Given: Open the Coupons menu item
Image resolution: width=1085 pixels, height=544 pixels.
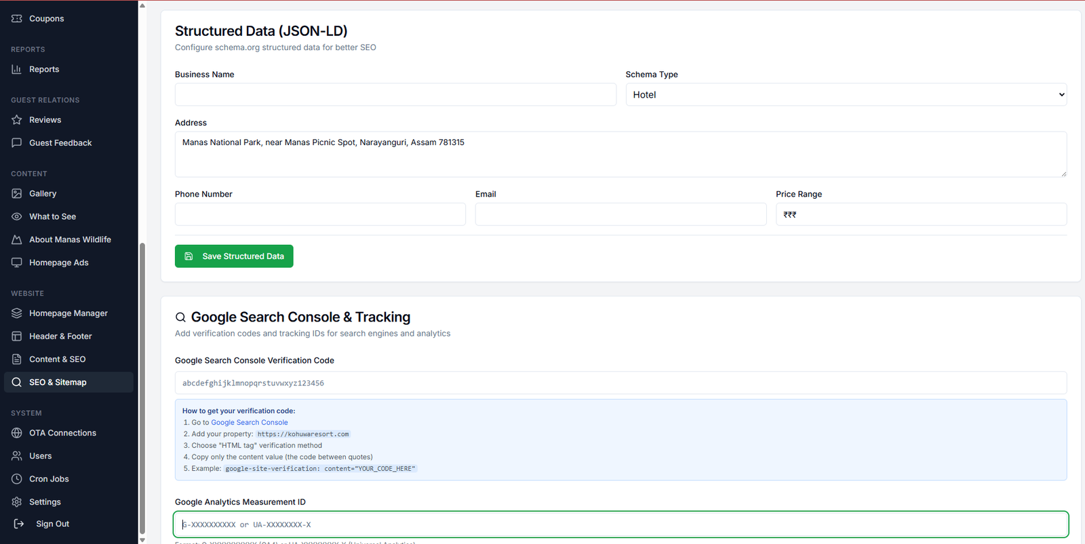Looking at the screenshot, I should [x=68, y=18].
